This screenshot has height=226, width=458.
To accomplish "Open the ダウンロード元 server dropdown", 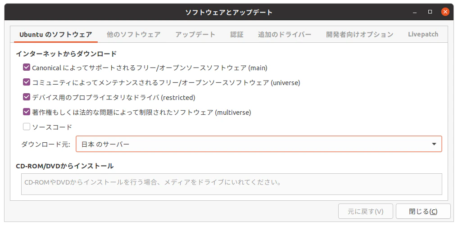I will click(259, 144).
